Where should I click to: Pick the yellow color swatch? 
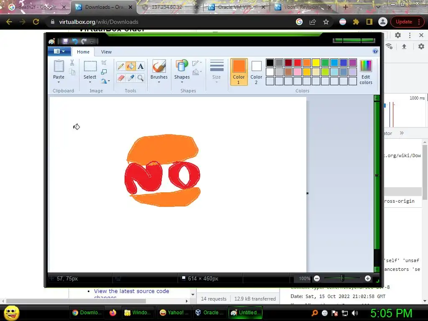coord(316,63)
